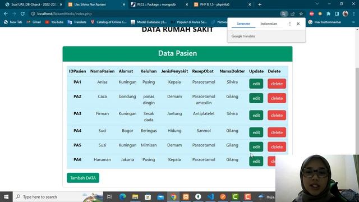Delete patient PA4 Suci
Screen dimensions: 359x202
click(x=277, y=132)
